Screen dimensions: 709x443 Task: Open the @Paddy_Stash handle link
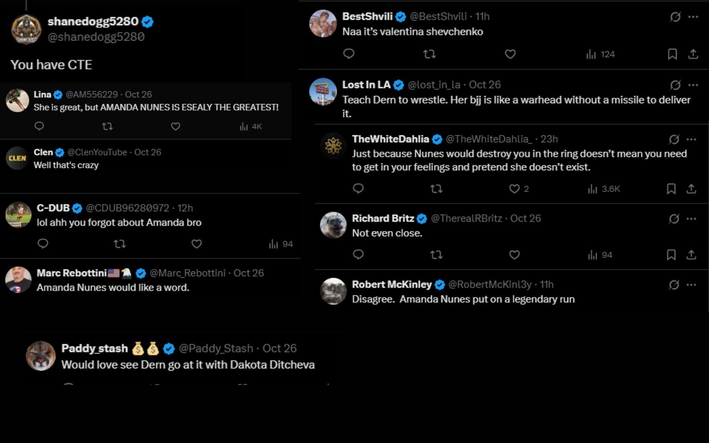215,348
